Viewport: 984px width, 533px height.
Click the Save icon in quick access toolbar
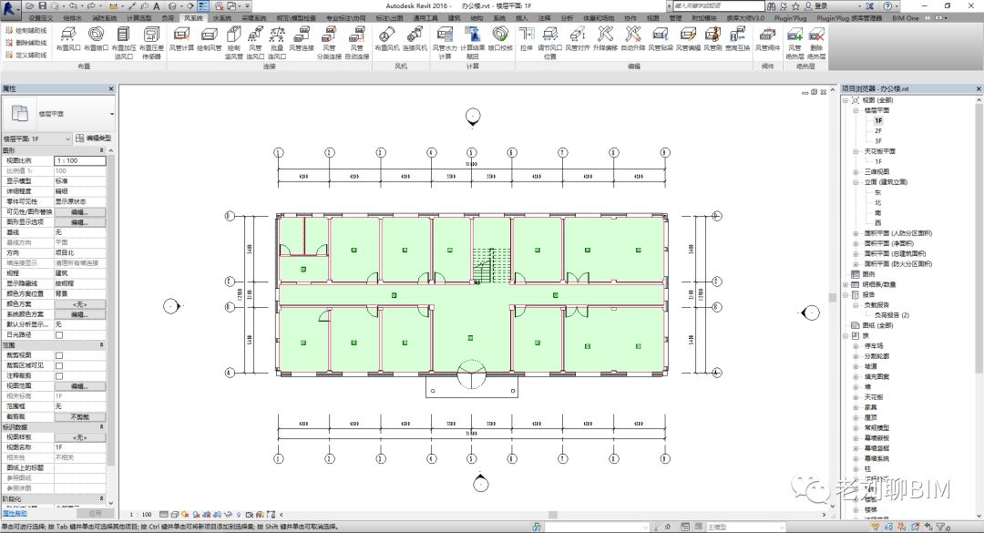click(x=43, y=5)
